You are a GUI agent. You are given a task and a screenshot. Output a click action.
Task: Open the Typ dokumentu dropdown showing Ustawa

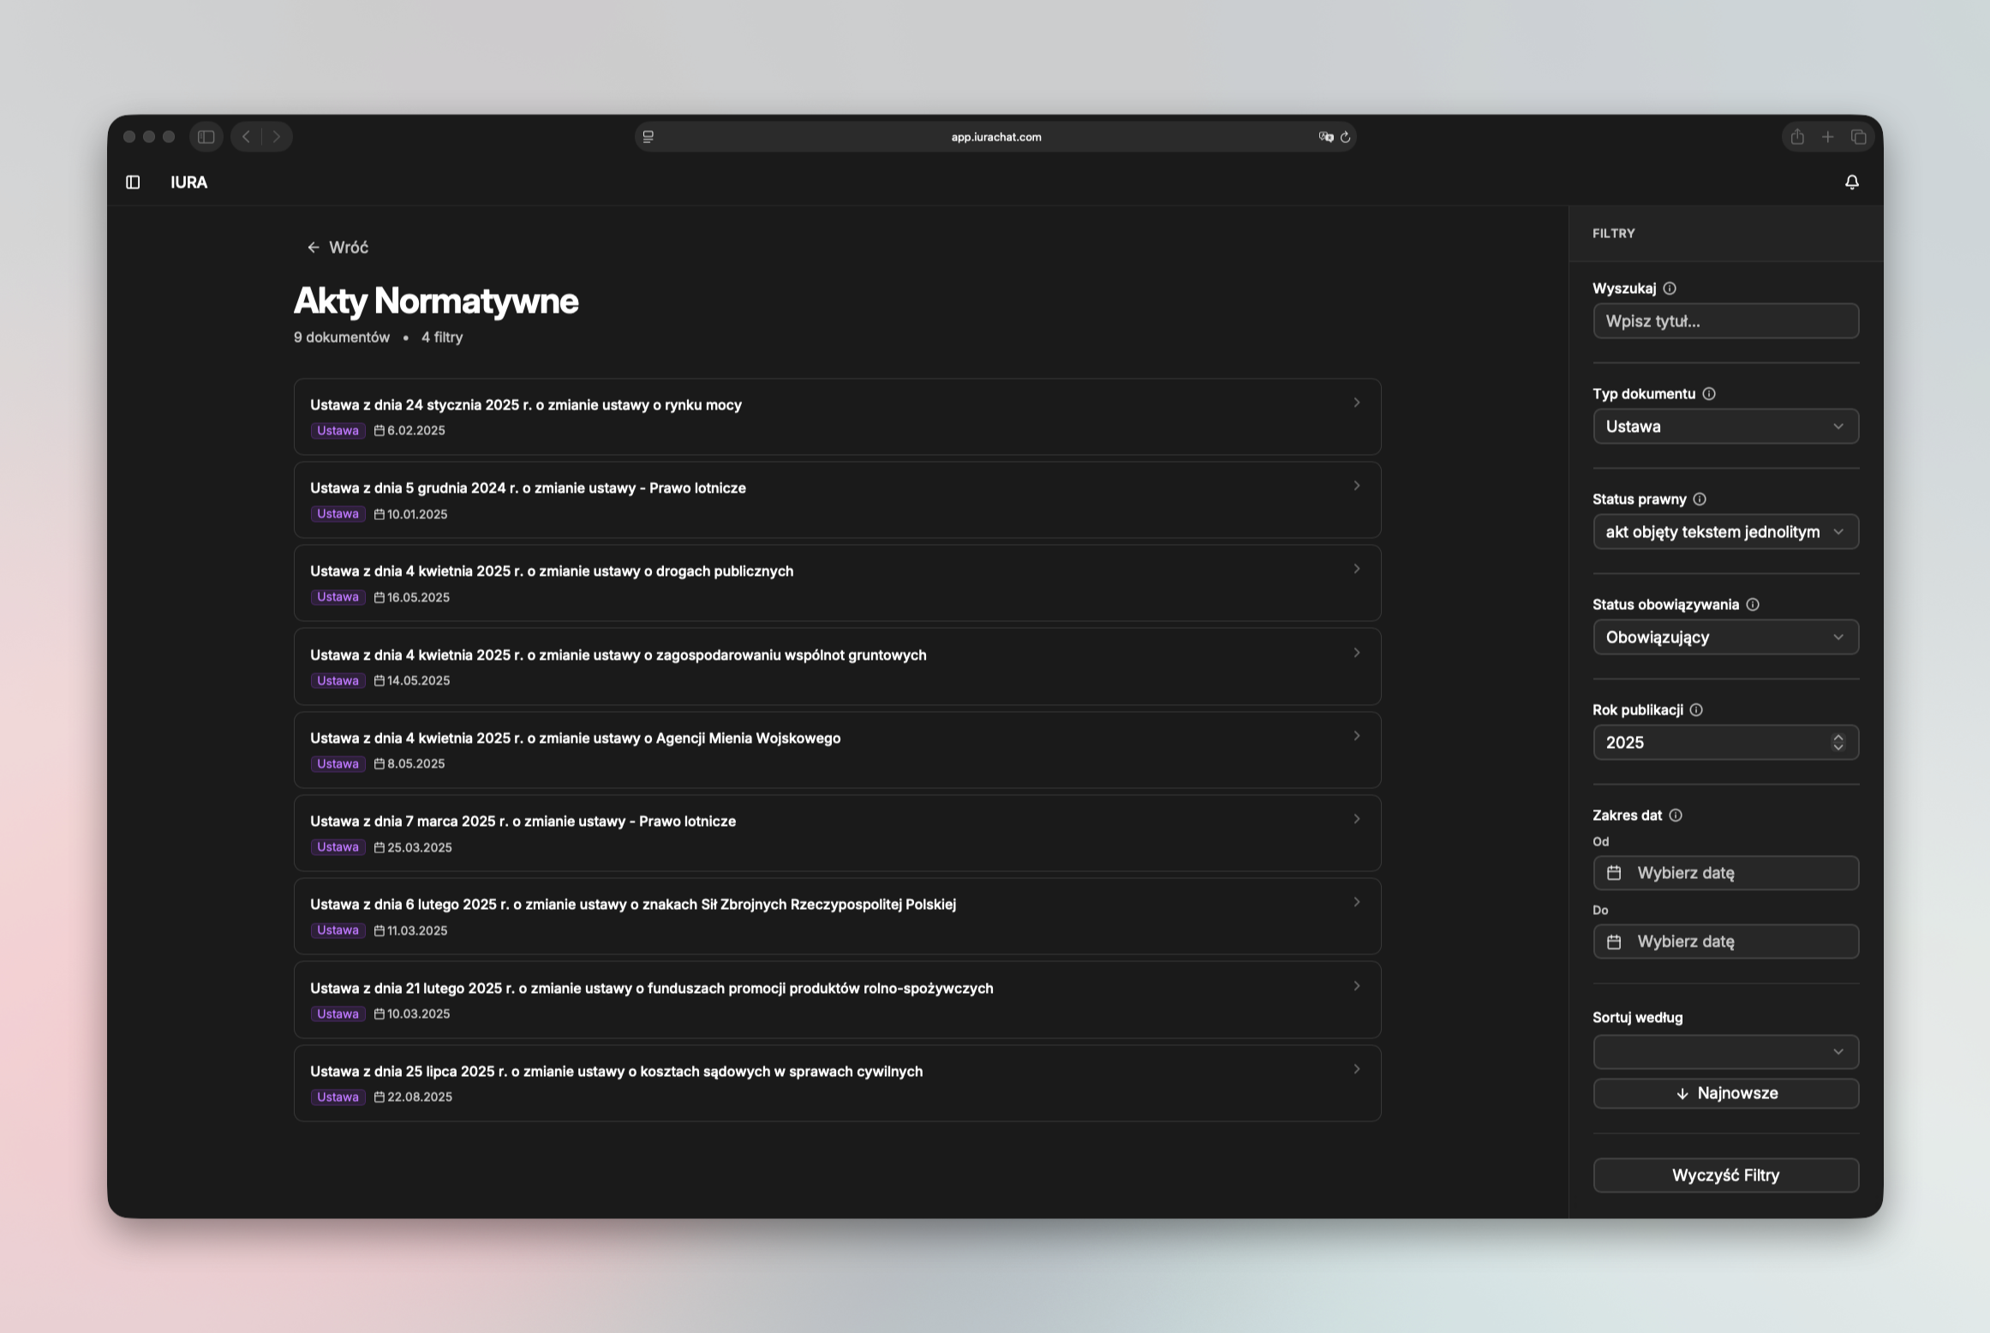(x=1725, y=426)
